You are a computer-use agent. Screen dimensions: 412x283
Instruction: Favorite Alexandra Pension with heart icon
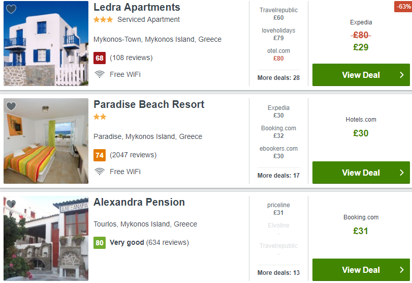(11, 204)
